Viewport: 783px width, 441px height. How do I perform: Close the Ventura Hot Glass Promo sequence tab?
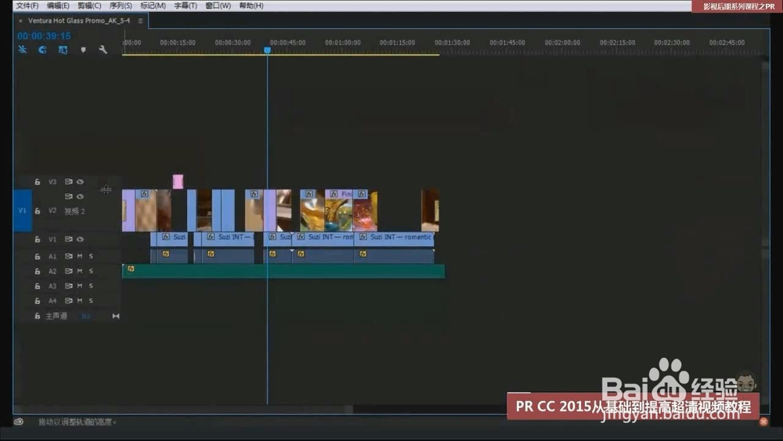click(x=20, y=21)
